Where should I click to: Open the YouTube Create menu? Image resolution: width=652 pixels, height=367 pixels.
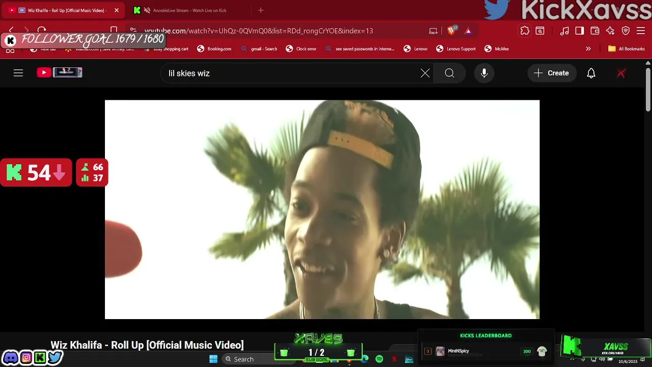tap(552, 73)
